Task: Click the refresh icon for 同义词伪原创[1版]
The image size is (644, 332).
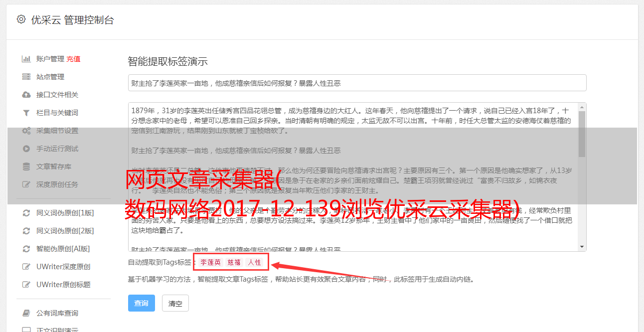Action: (x=26, y=213)
